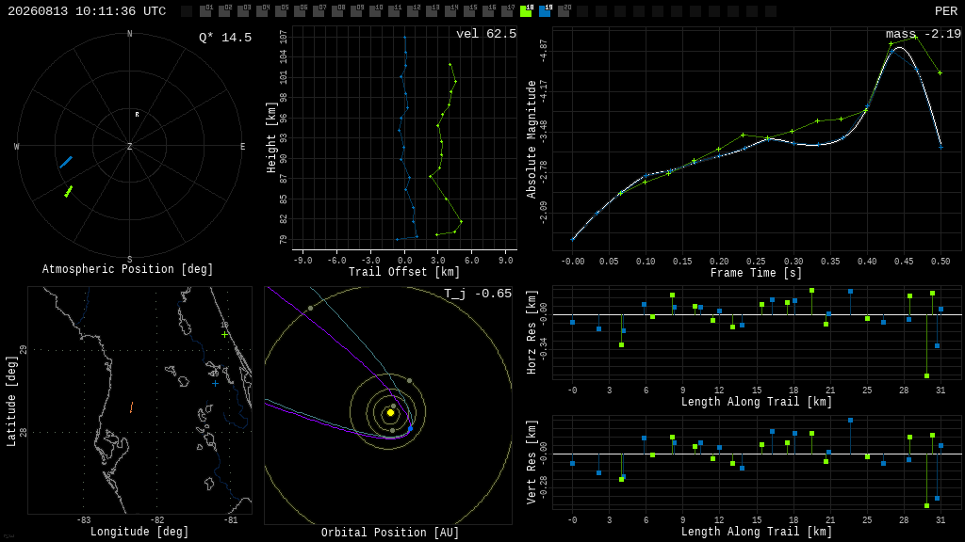Click the yellow Sun in orbital plot
The height and width of the screenshot is (542, 965).
pyautogui.click(x=390, y=413)
